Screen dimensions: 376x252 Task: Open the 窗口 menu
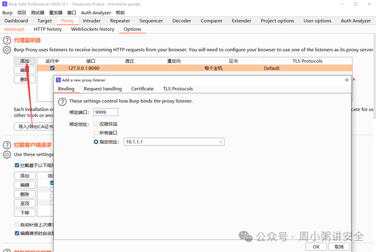(72, 13)
